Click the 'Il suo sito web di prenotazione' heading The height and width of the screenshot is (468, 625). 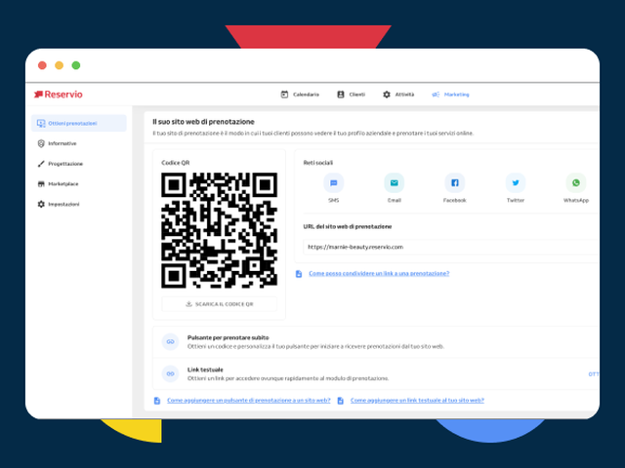pos(203,122)
